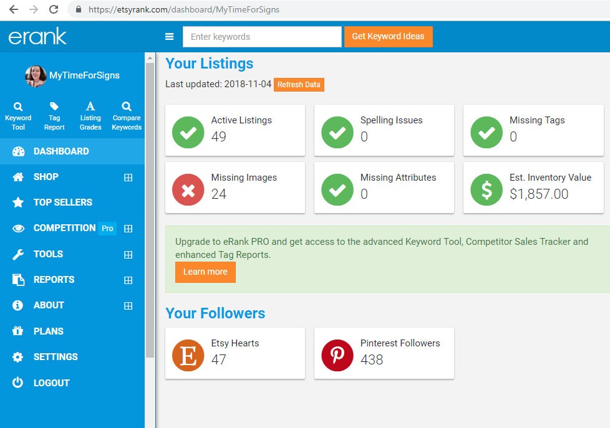610x428 pixels.
Task: Click the Keyword Tool magnifier icon
Action: click(x=18, y=107)
